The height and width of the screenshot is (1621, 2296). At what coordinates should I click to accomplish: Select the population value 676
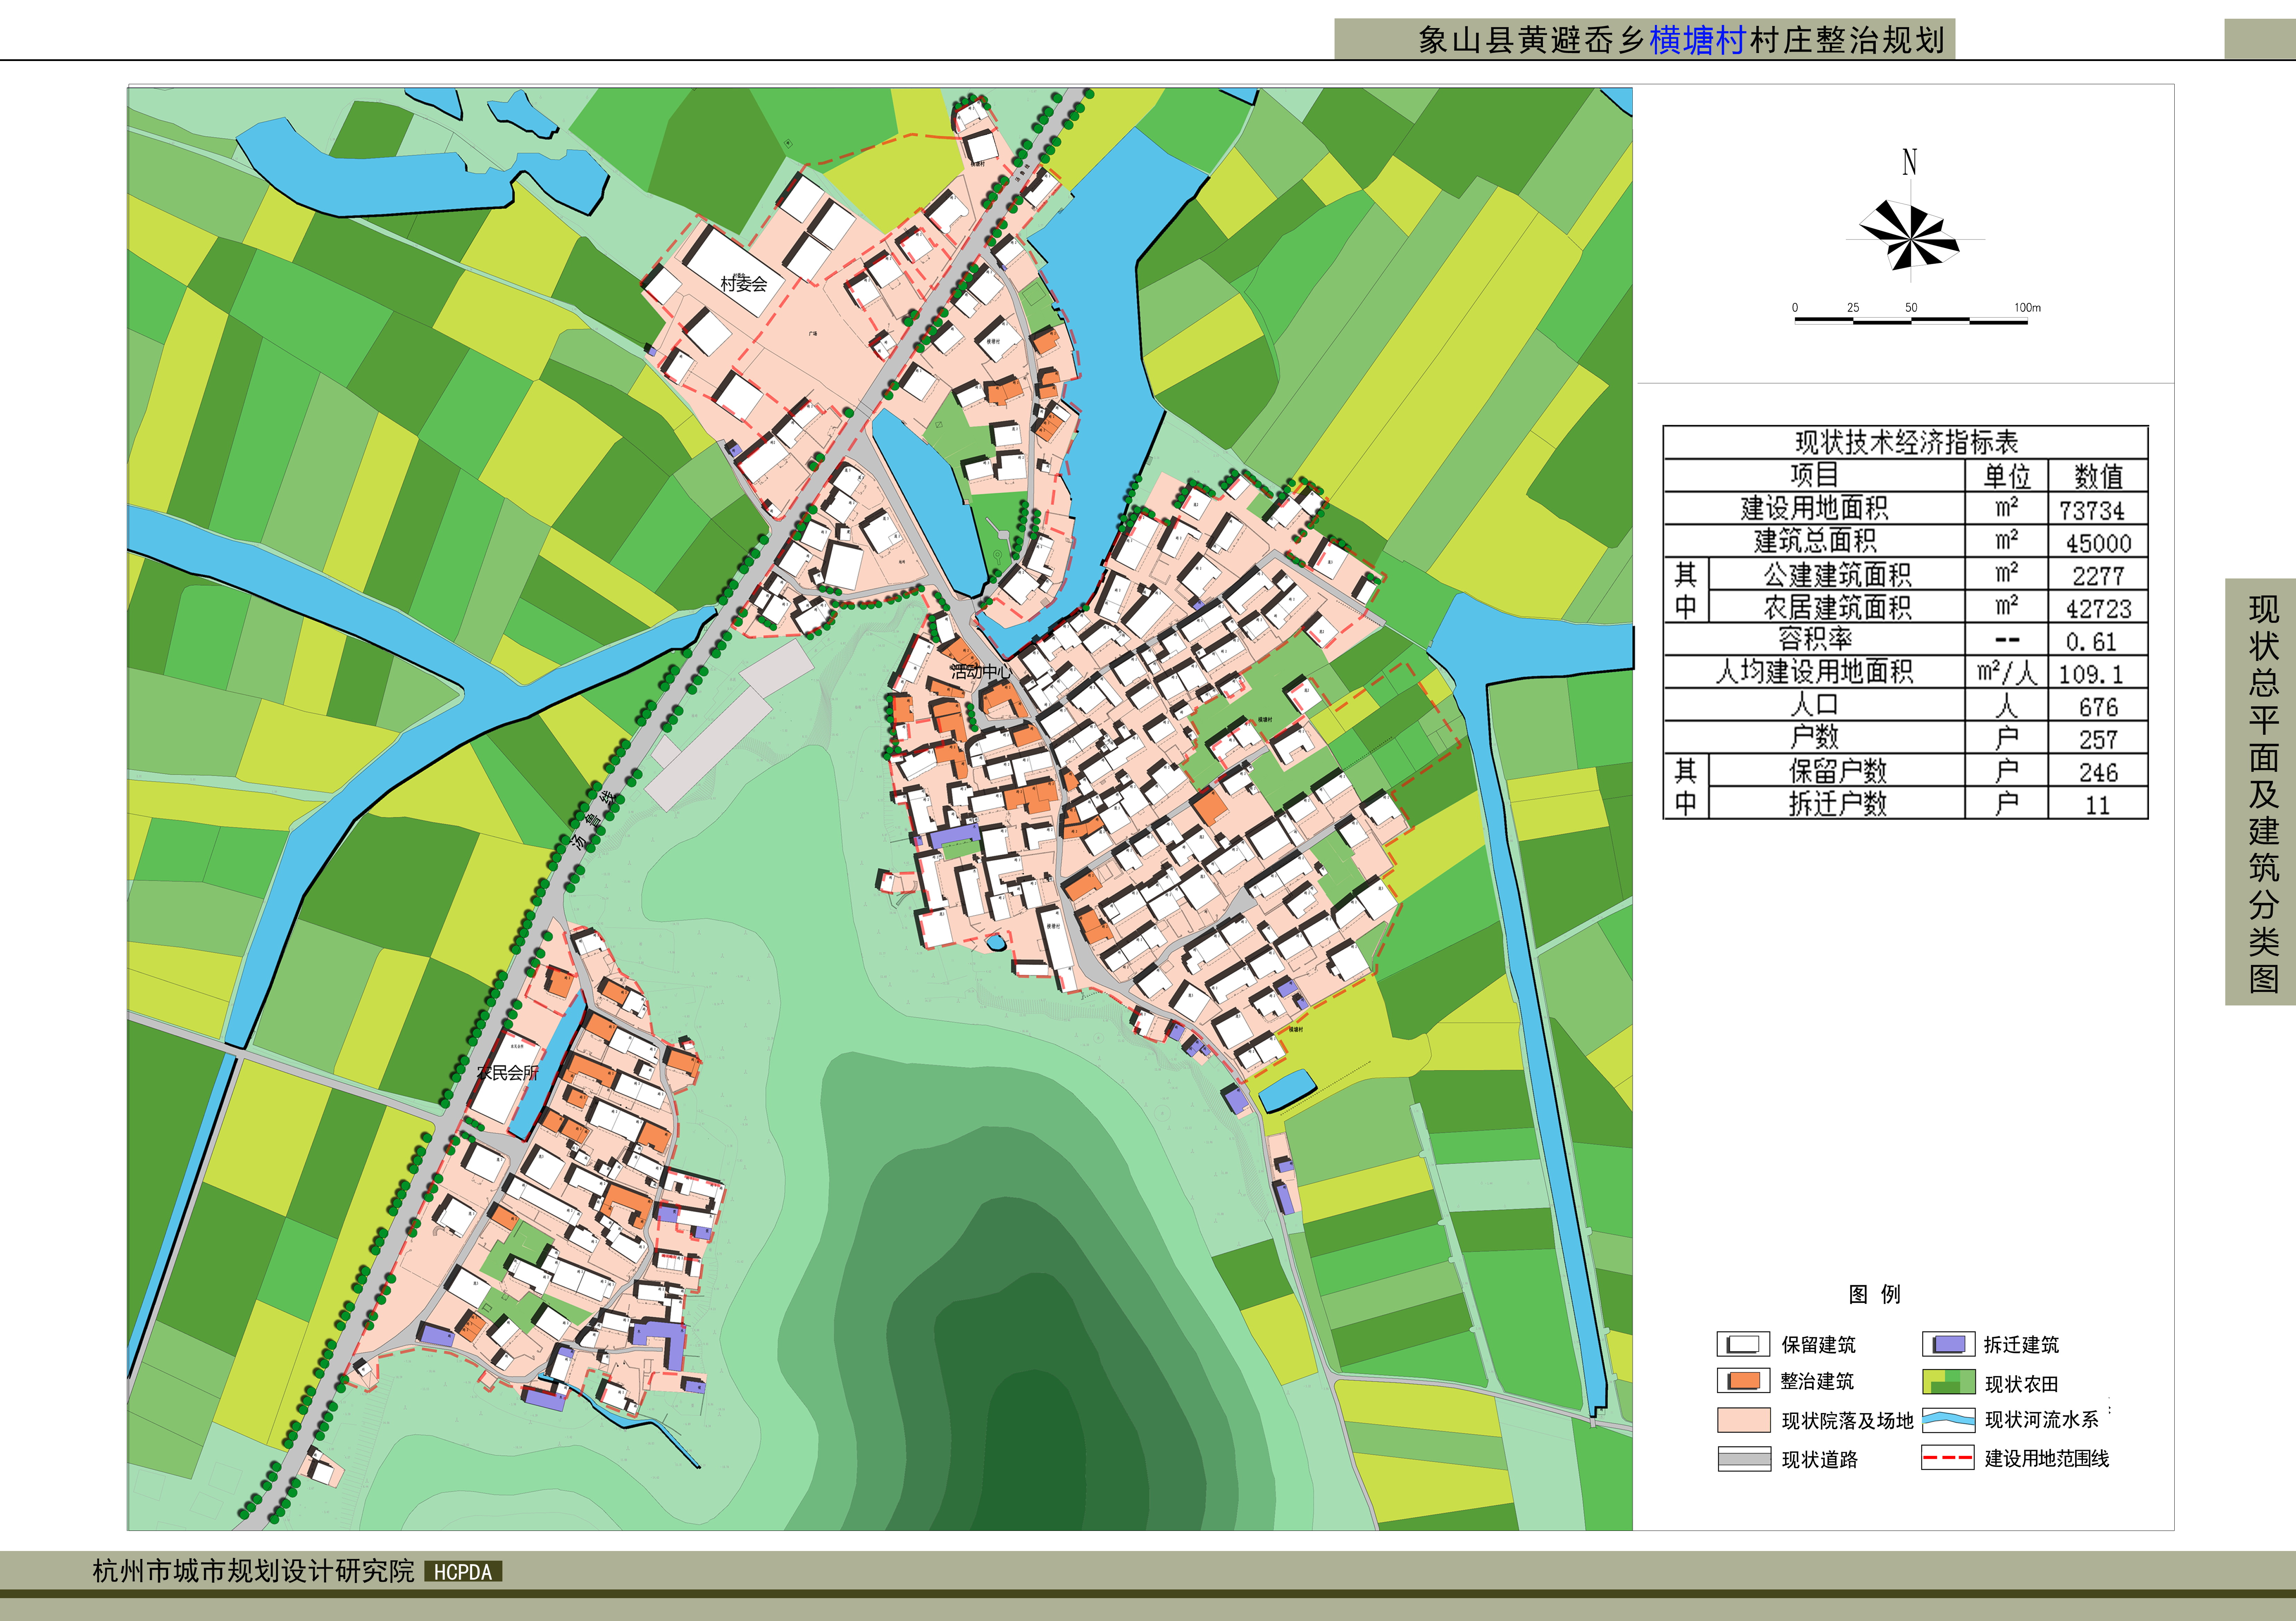(x=2098, y=708)
